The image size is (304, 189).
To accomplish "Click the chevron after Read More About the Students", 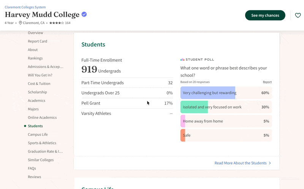I will (270, 163).
